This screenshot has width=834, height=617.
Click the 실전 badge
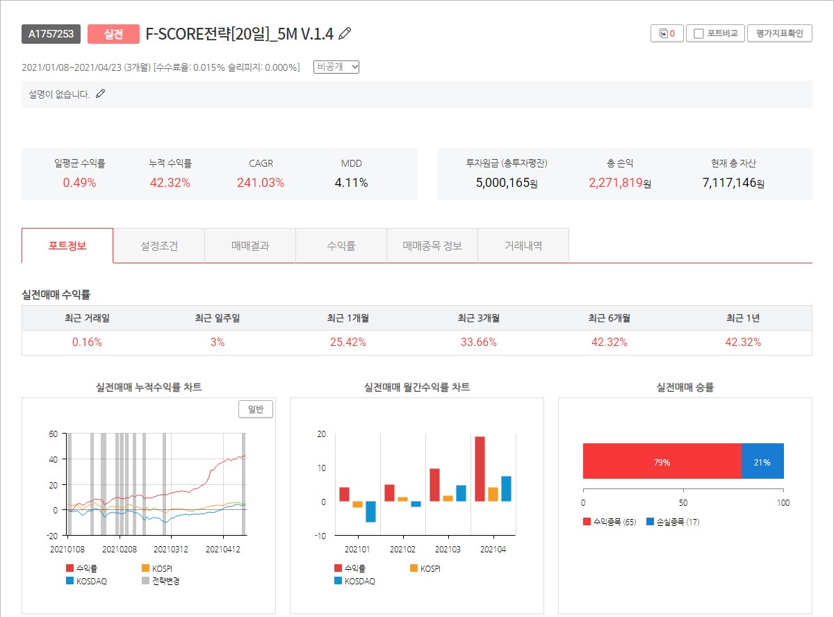pyautogui.click(x=113, y=34)
